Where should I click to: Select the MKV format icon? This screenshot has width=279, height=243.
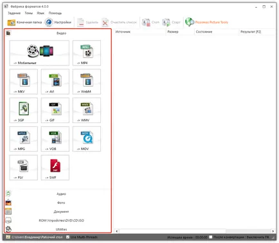(24, 81)
